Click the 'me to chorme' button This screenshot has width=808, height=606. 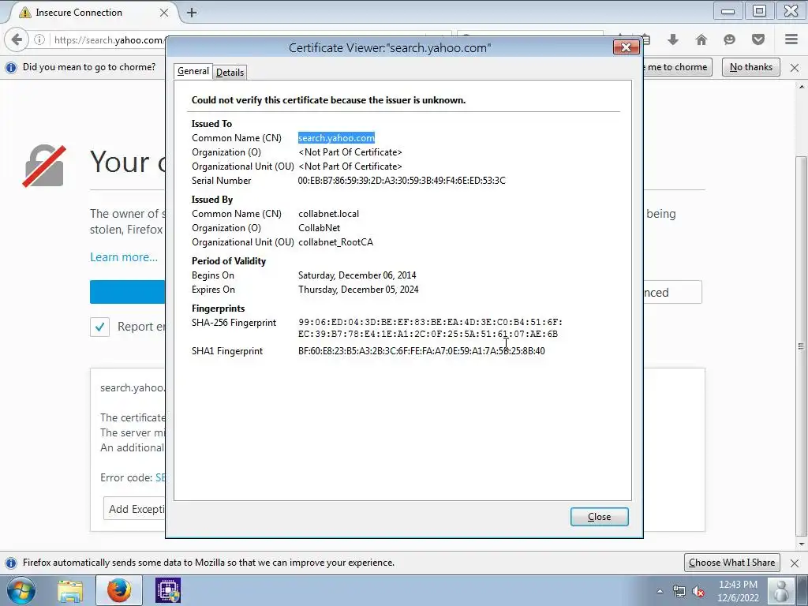pos(677,67)
